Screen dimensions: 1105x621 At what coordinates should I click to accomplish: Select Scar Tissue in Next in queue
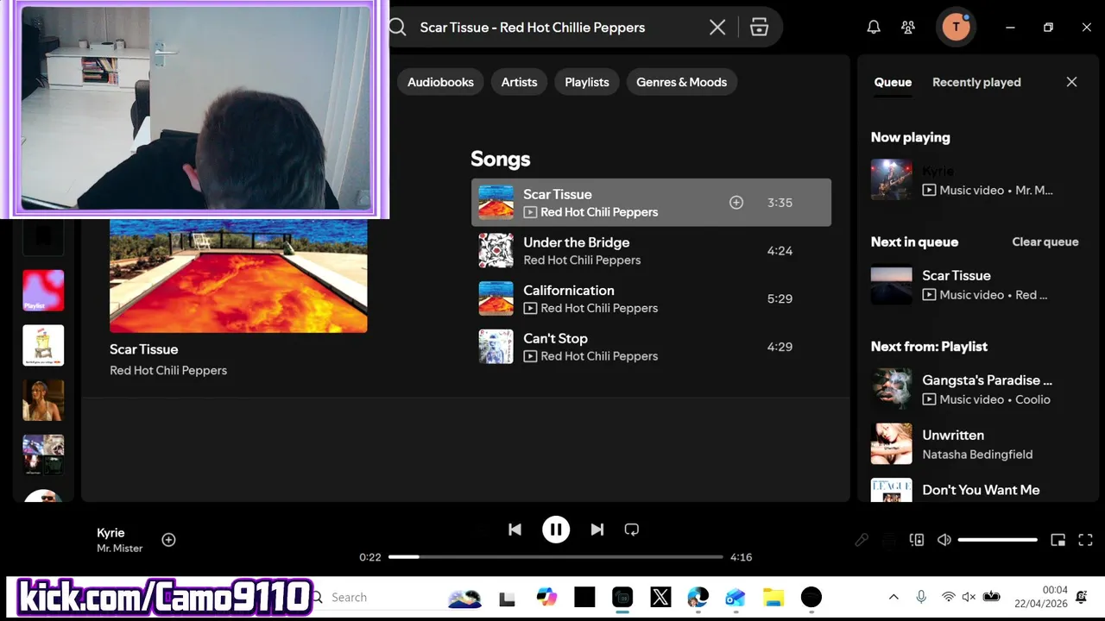[976, 284]
